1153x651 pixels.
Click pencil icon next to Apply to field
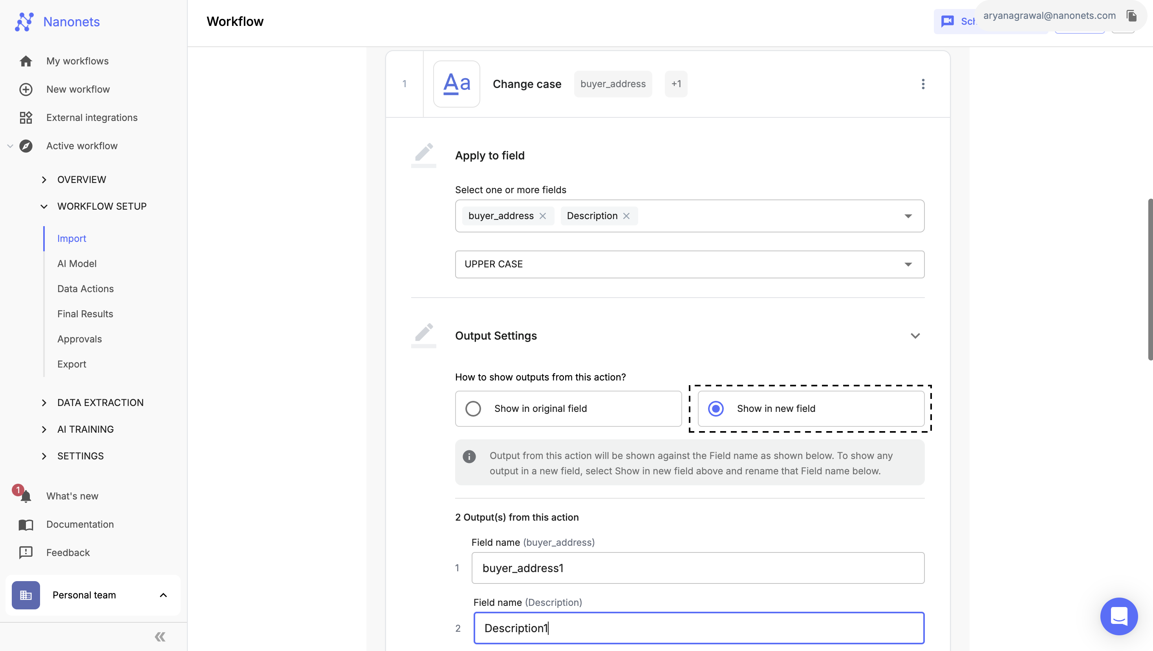point(423,155)
